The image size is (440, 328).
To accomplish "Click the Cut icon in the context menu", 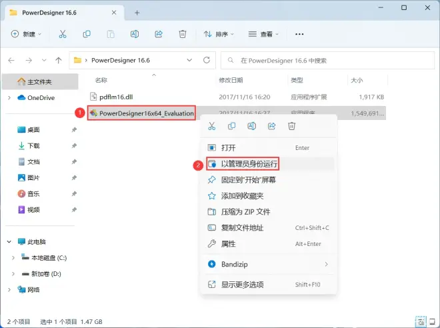I will [212, 126].
